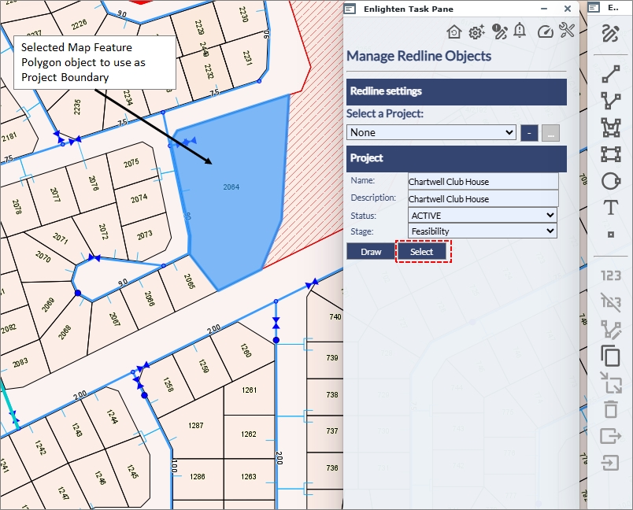Select the polyline redline tool
This screenshot has width=633, height=510.
click(x=610, y=101)
